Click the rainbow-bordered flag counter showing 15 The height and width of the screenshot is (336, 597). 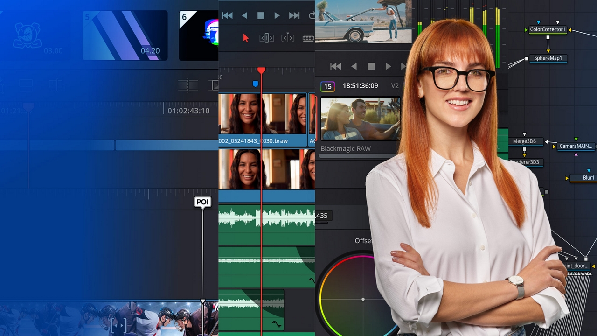point(327,86)
